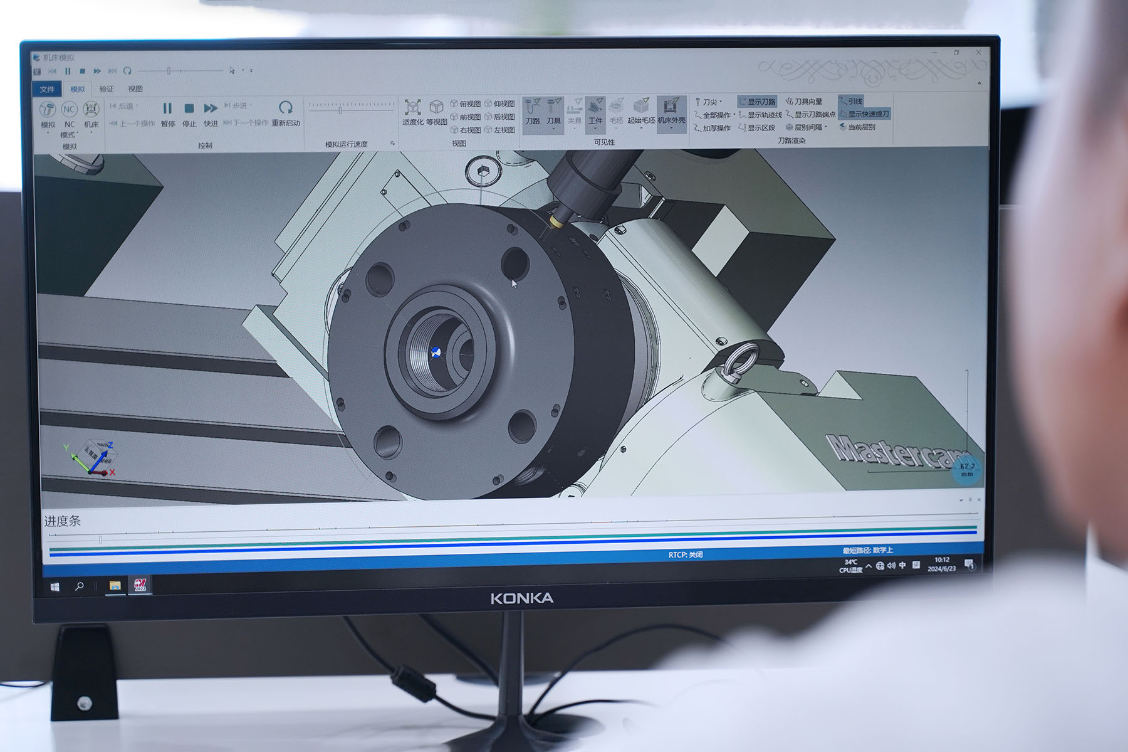Open the 刀尖 dropdown
This screenshot has height=752, width=1128.
click(709, 102)
